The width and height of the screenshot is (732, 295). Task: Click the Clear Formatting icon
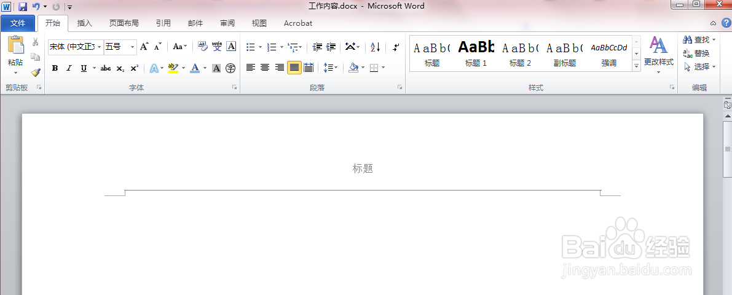tap(202, 46)
